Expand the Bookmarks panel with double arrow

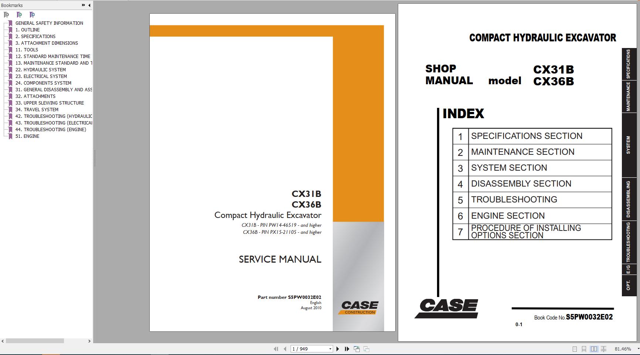click(x=84, y=5)
